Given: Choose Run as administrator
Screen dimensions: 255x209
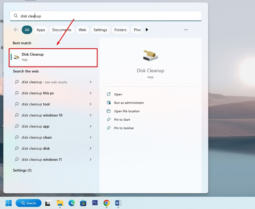Looking at the screenshot, I should (x=129, y=103).
